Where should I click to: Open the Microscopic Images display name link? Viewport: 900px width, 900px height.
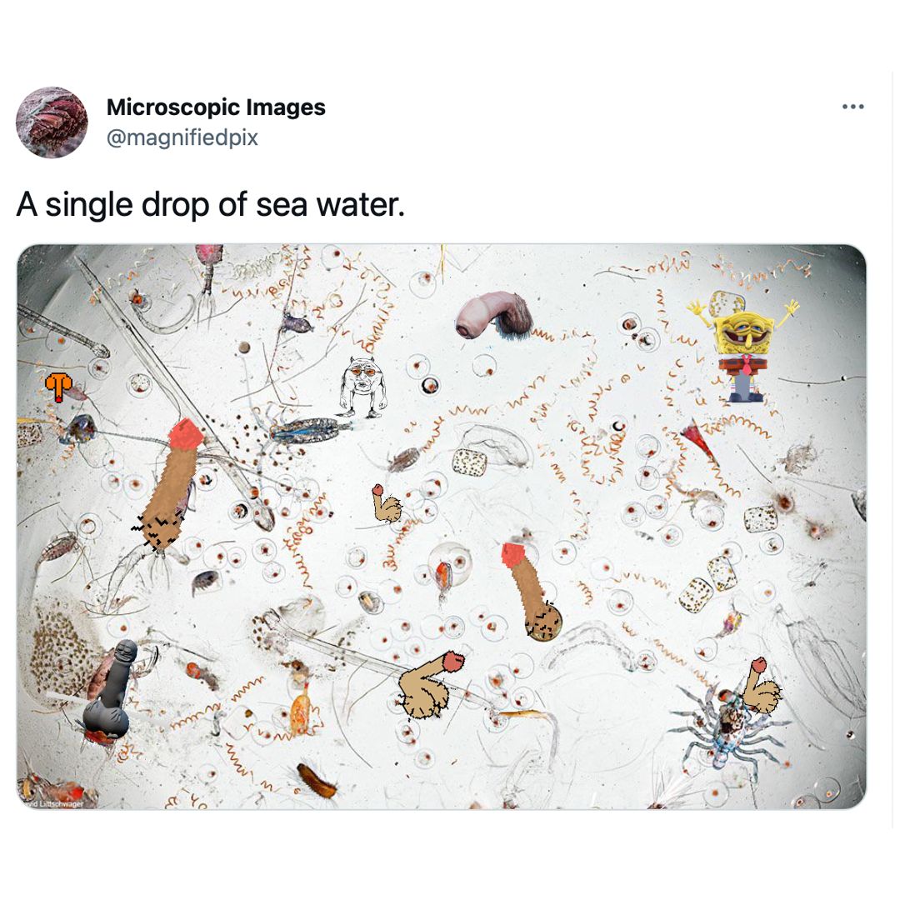(x=216, y=107)
